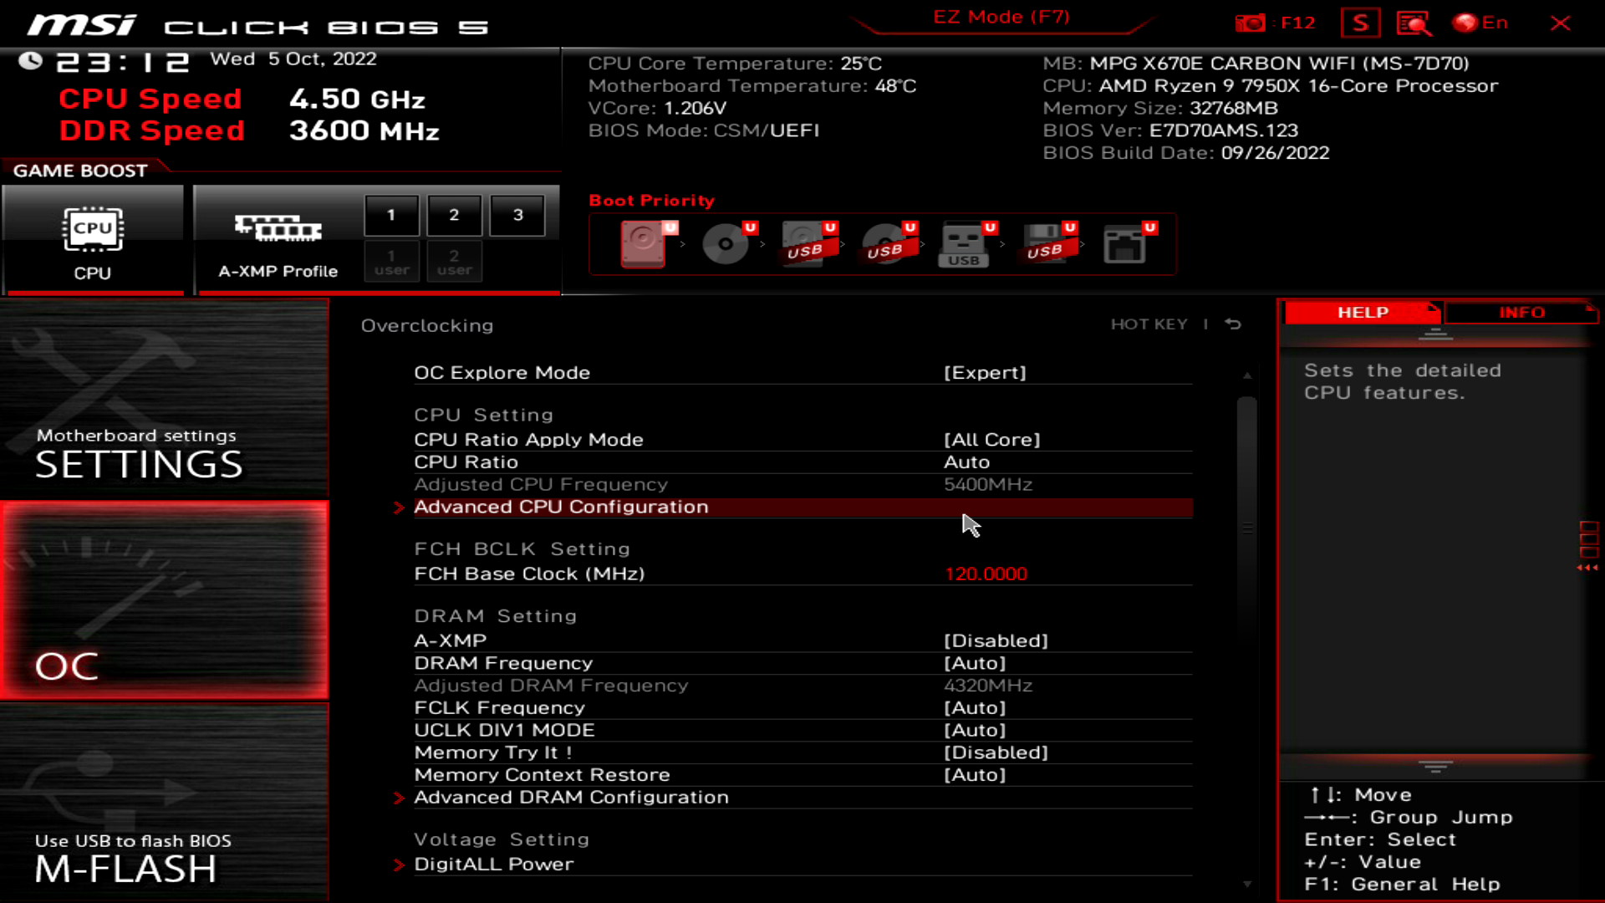Click FCH Base Clock MHz input field

[986, 574]
